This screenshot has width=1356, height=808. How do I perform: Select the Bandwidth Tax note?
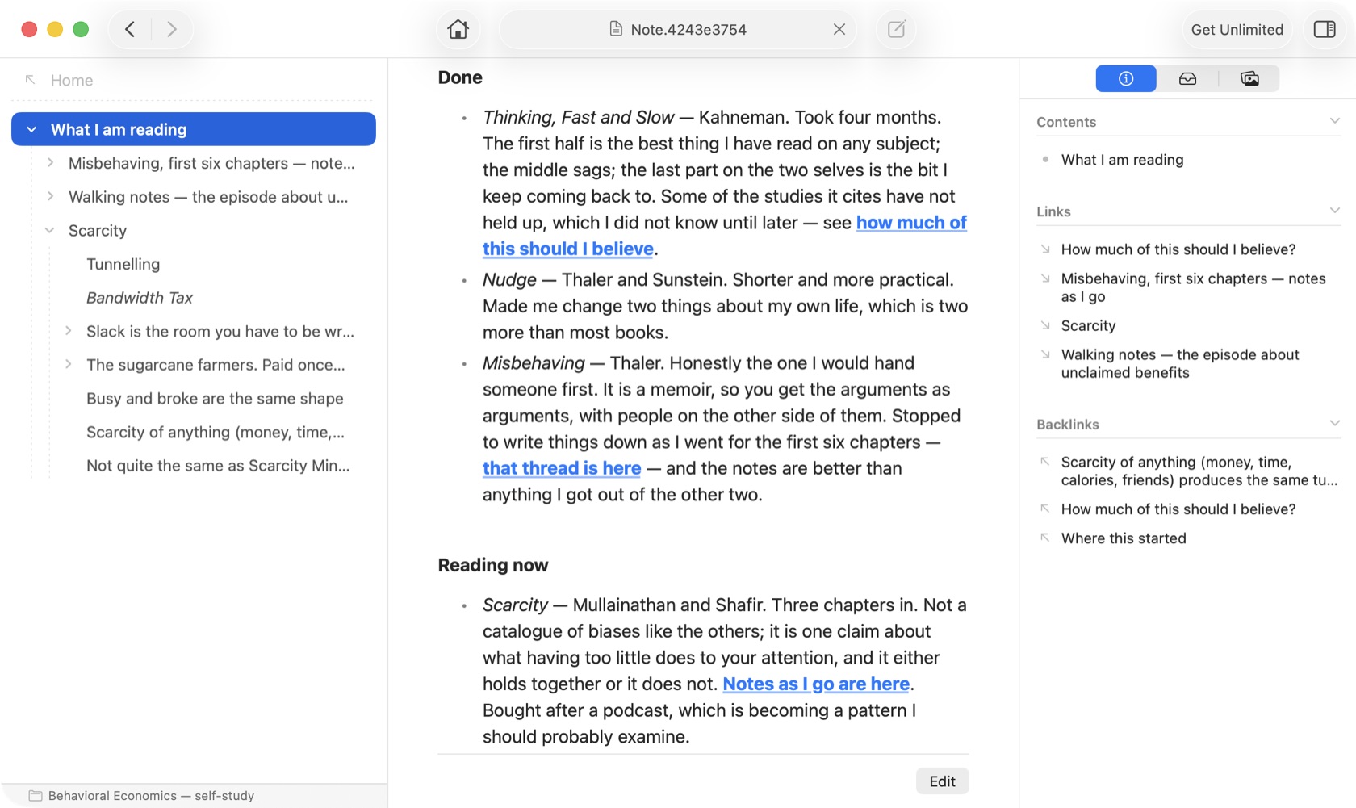click(x=140, y=298)
